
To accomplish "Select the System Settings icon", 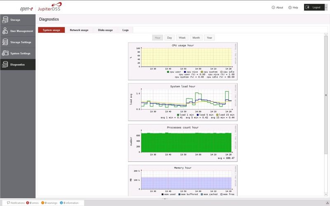I will (x=5, y=53).
